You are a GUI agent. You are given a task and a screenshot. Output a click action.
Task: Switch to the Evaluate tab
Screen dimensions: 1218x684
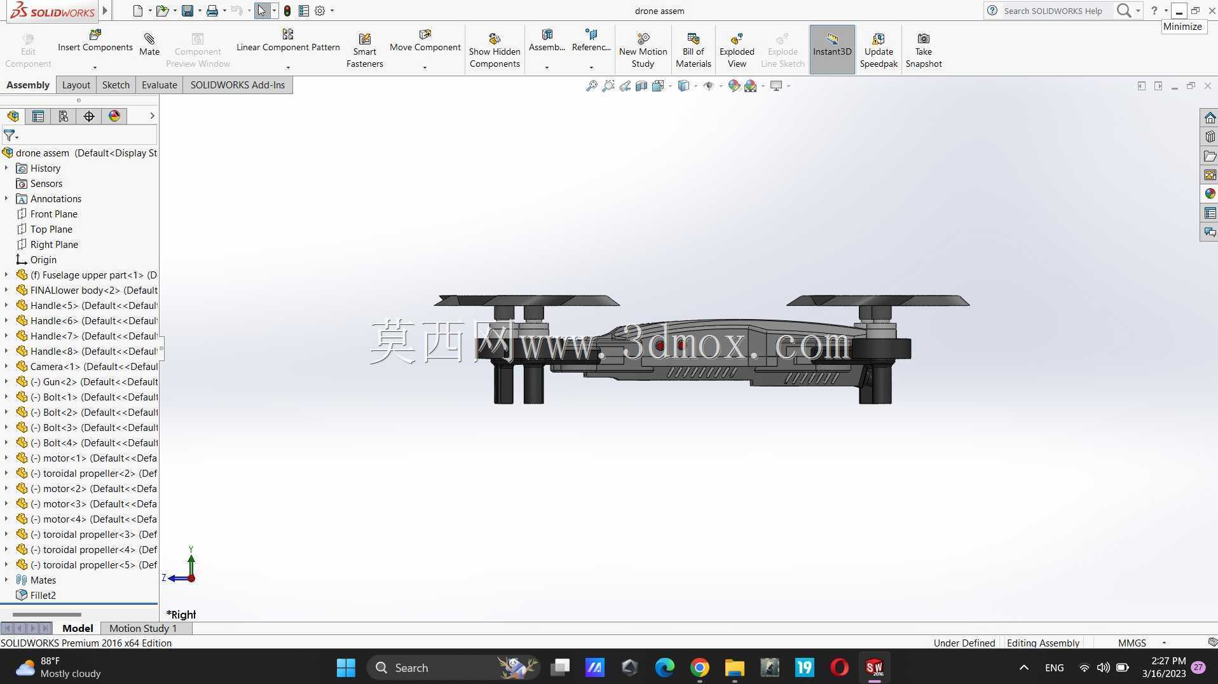click(159, 85)
